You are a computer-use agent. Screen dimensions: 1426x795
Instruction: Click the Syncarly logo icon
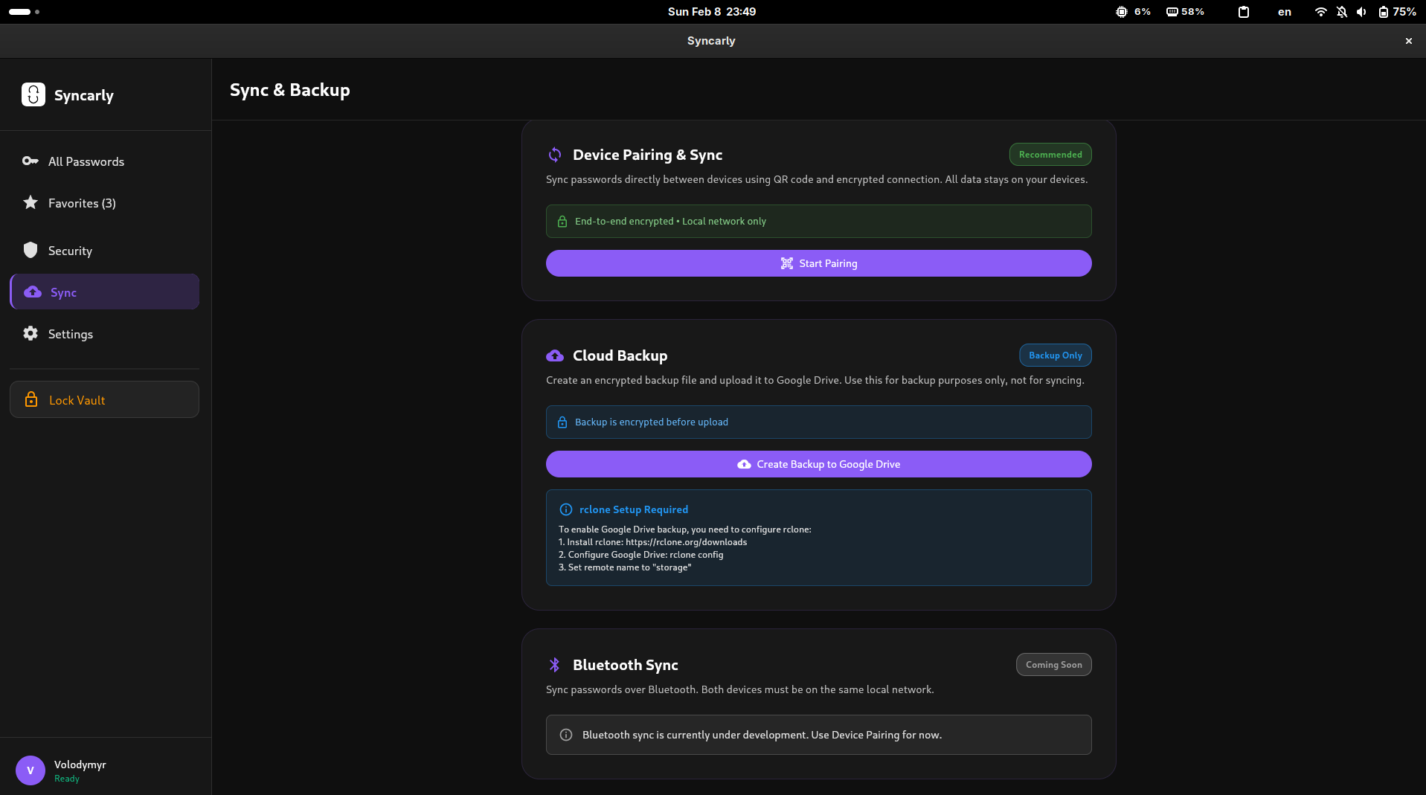(33, 94)
